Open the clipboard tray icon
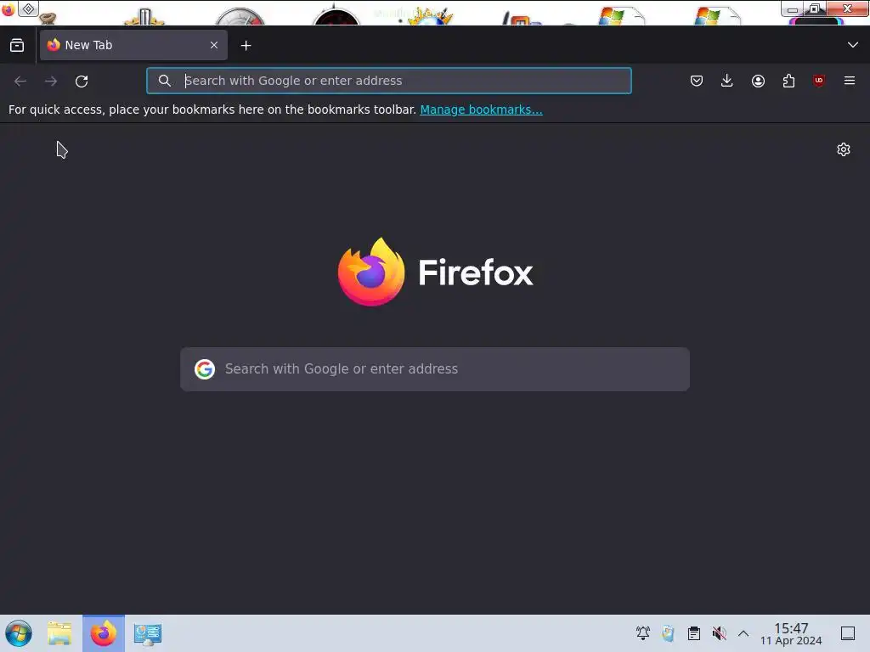870x652 pixels. click(693, 633)
